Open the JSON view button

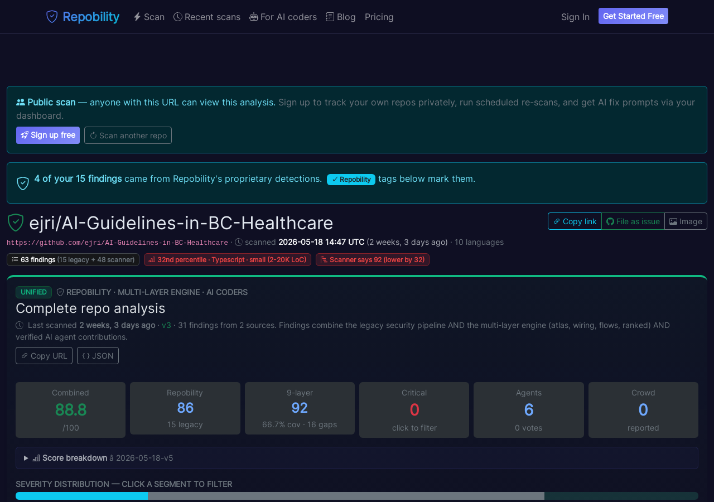[98, 355]
